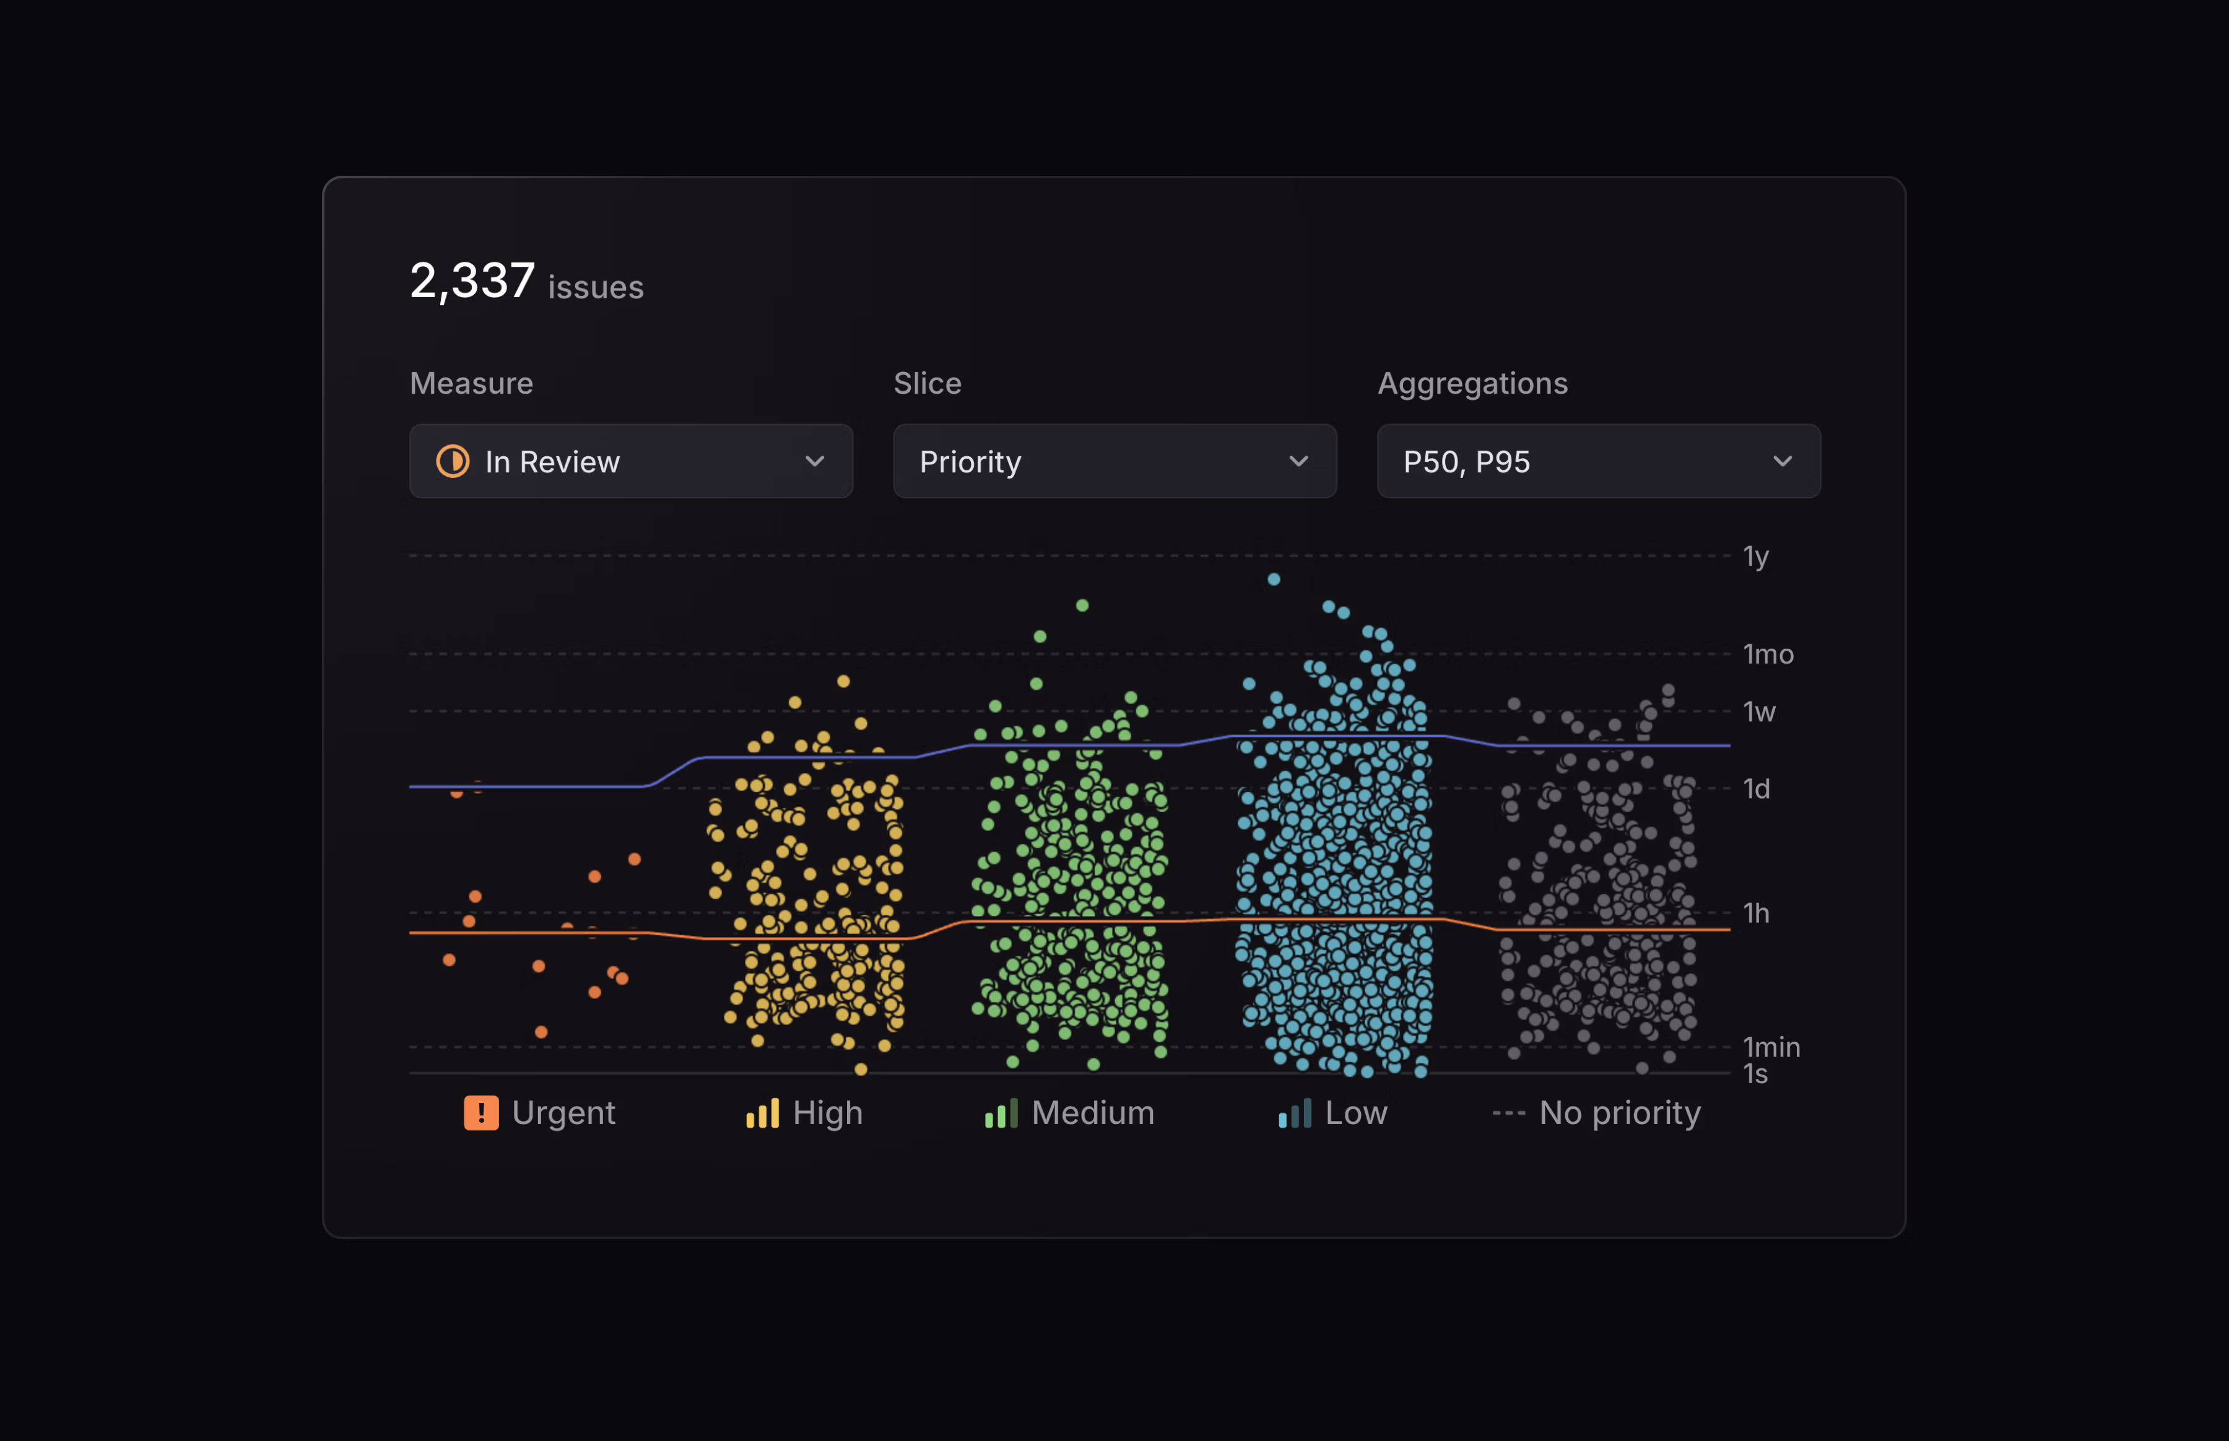Select the Medium legend label
The image size is (2229, 1441).
(x=1091, y=1112)
